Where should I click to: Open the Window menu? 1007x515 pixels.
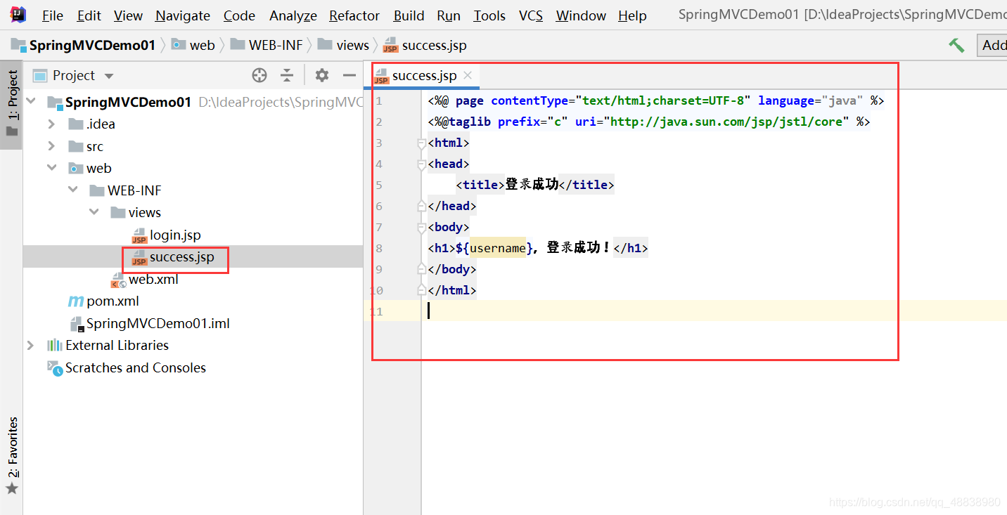[x=581, y=15]
